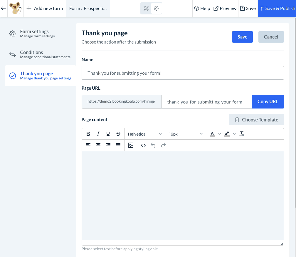This screenshot has height=257, width=296.
Task: Save the Thank you page settings
Action: (242, 37)
